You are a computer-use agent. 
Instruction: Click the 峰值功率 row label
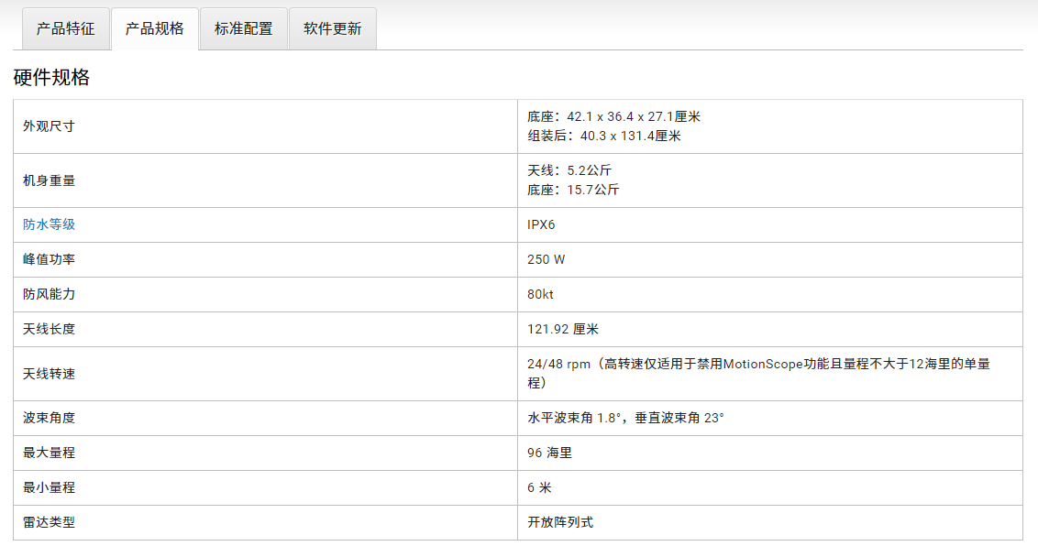point(49,259)
